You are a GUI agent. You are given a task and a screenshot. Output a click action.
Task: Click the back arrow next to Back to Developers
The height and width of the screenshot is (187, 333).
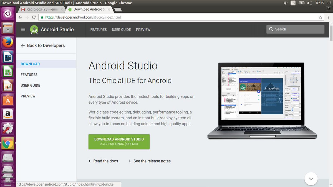click(x=22, y=45)
